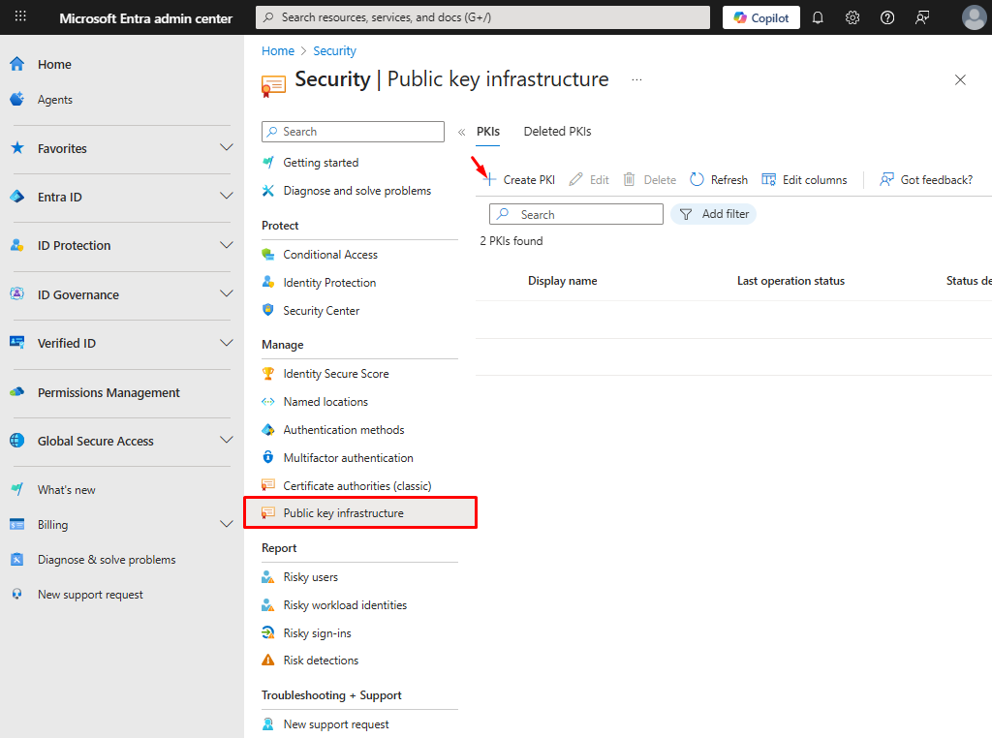The width and height of the screenshot is (992, 738).
Task: Expand the Global Secure Access section
Action: (x=226, y=441)
